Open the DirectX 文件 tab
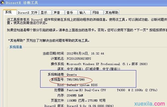The height and width of the screenshot is (107, 167). 28,13
